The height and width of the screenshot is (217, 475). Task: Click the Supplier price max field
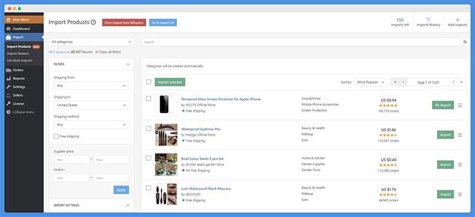click(x=111, y=160)
